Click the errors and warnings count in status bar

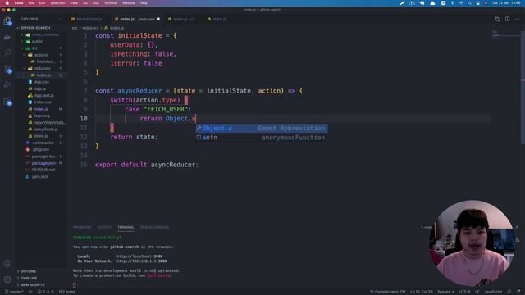click(46, 292)
